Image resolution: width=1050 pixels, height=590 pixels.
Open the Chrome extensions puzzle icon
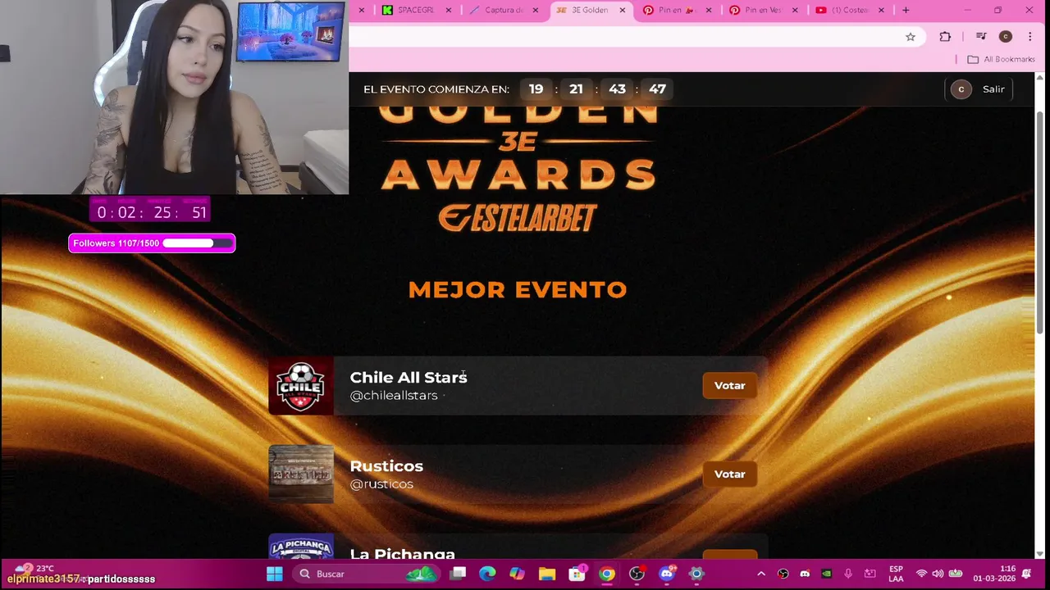click(945, 36)
